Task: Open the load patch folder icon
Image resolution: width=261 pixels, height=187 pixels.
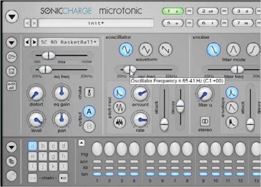Action: (11, 57)
